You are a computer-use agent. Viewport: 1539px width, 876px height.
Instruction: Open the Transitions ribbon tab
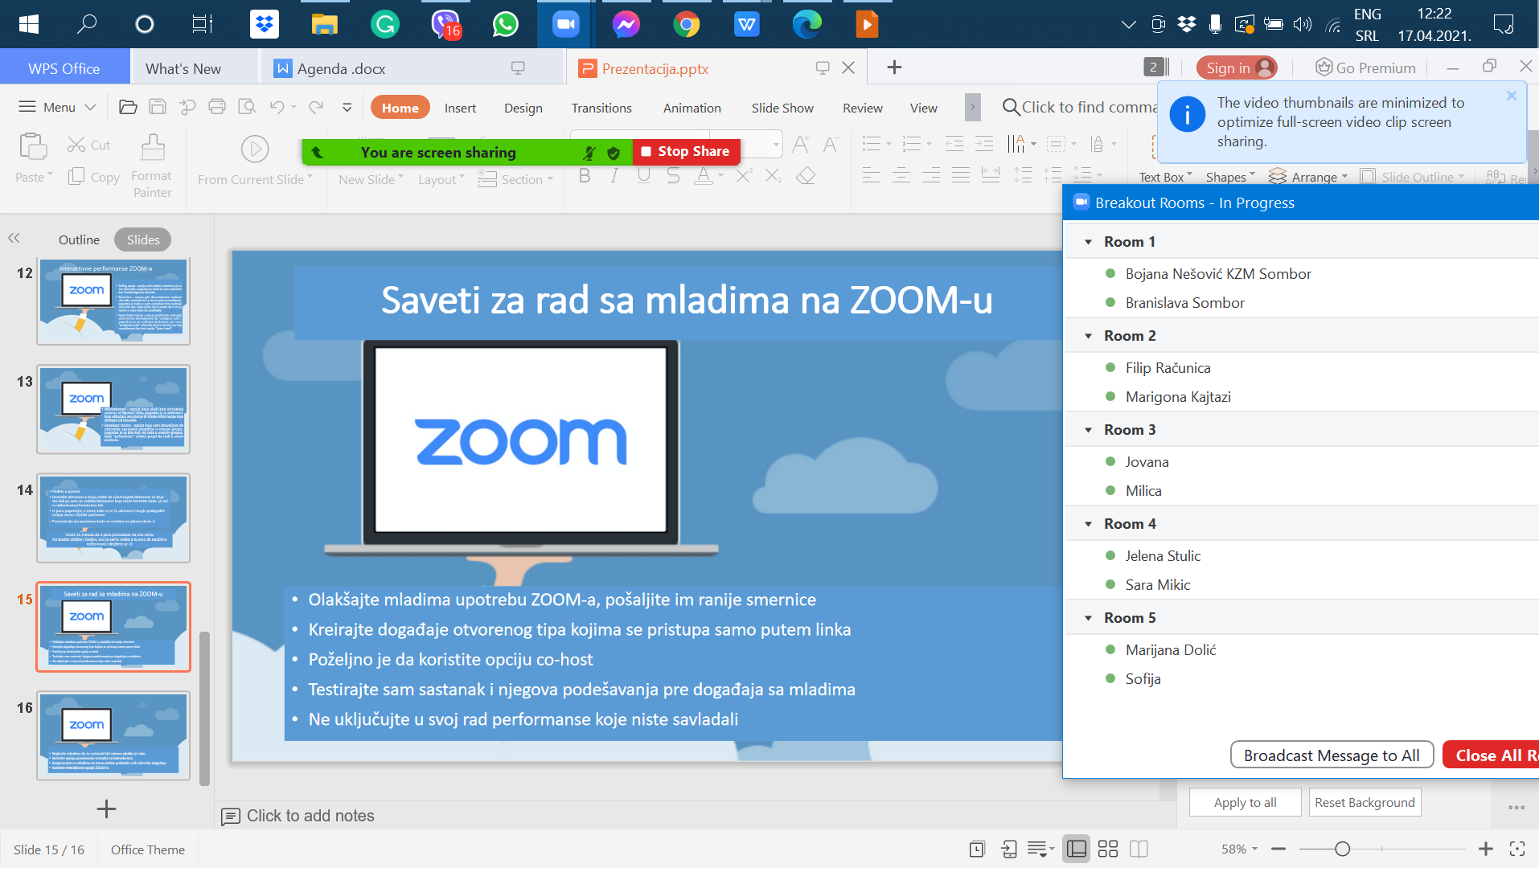pyautogui.click(x=601, y=108)
